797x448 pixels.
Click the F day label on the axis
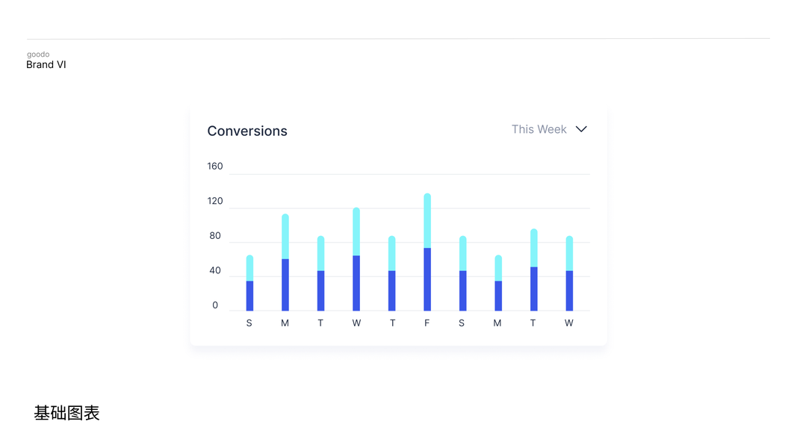(x=427, y=323)
